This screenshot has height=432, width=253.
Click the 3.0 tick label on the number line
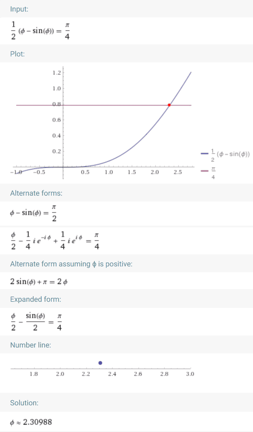pyautogui.click(x=190, y=374)
